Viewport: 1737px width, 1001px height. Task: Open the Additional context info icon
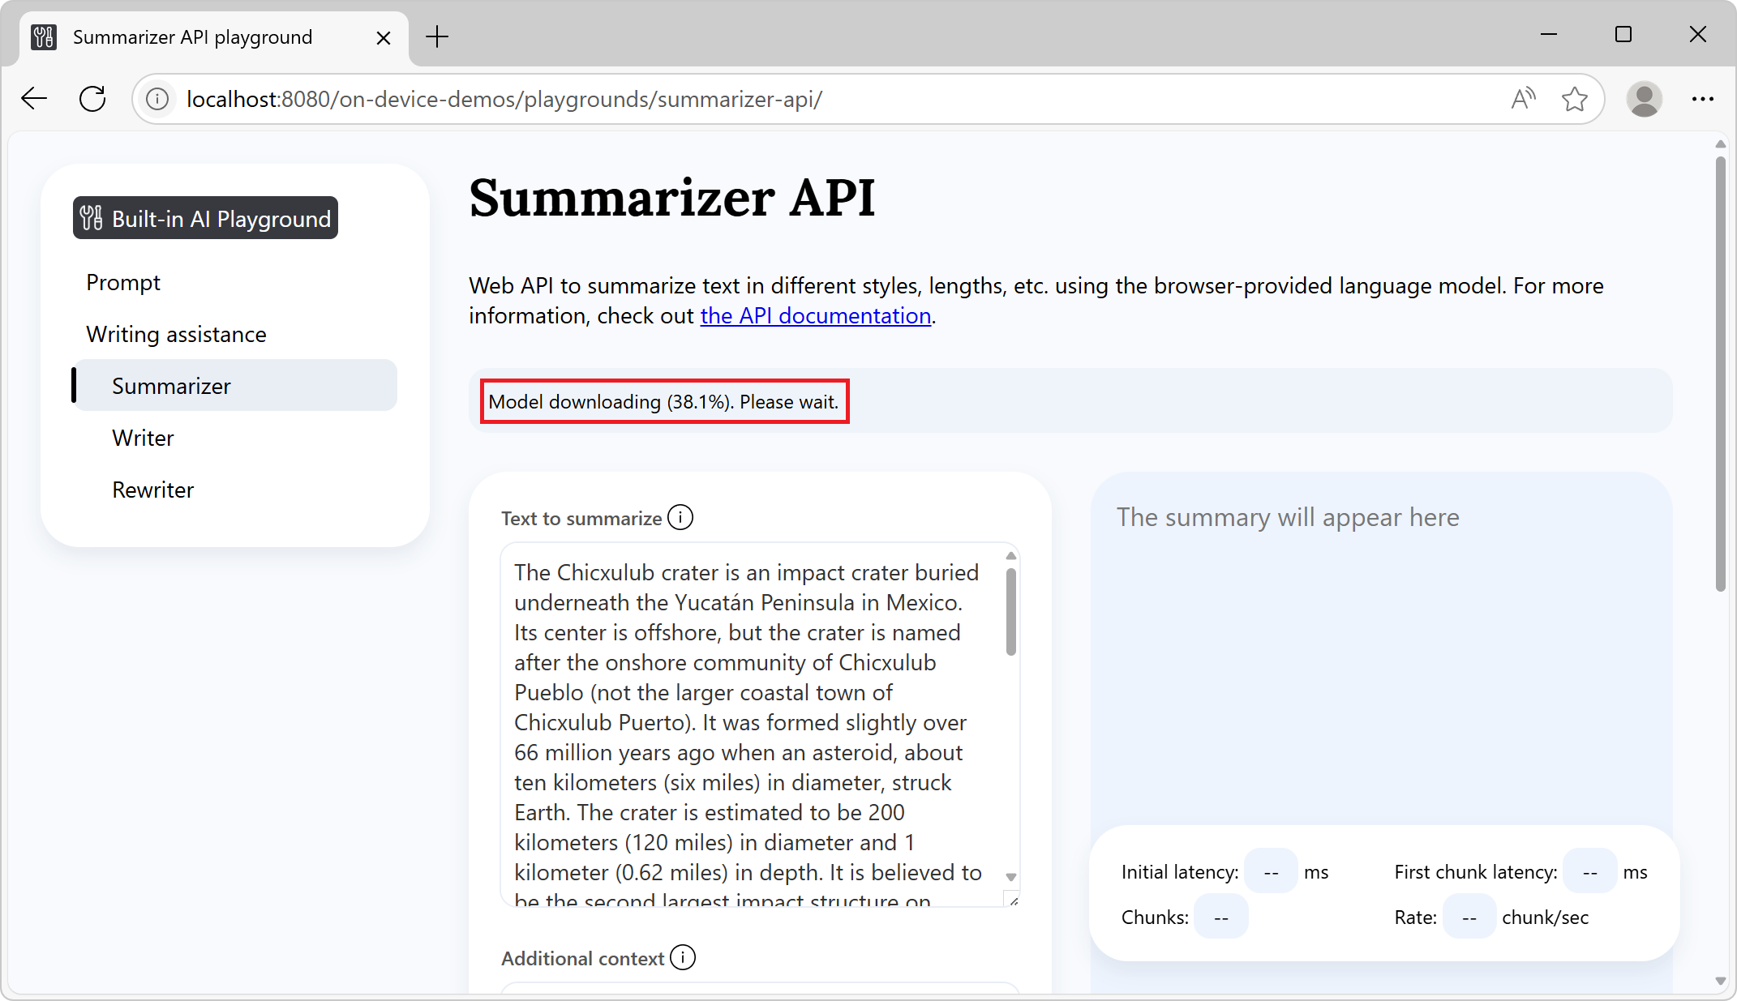click(683, 957)
